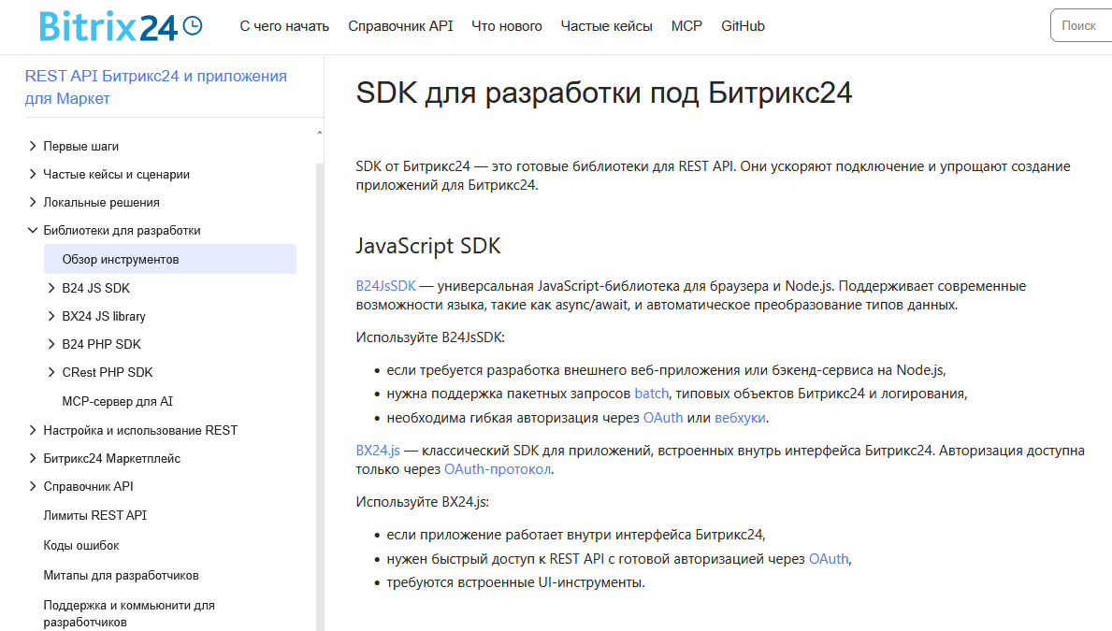Open 'Первые шаги' sidebar section
The width and height of the screenshot is (1112, 631).
click(x=80, y=146)
